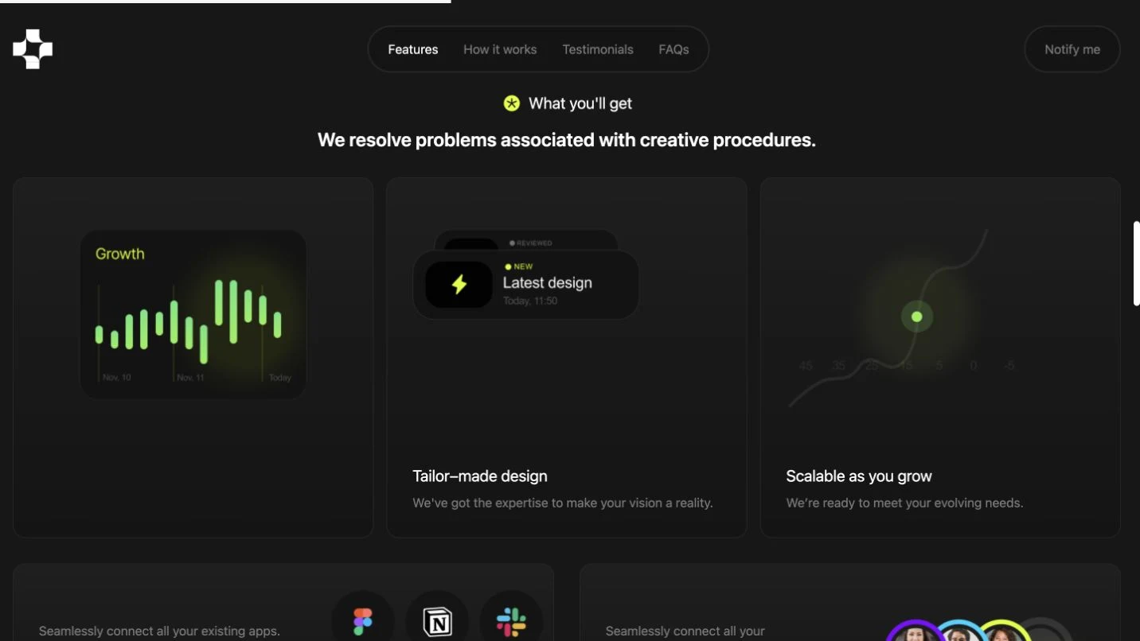Click the "Today, 11:50" timestamp
The image size is (1140, 641).
(530, 301)
